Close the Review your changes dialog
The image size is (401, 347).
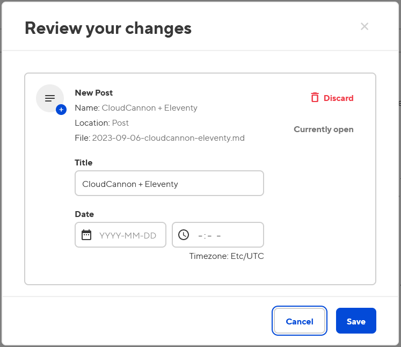tap(364, 26)
